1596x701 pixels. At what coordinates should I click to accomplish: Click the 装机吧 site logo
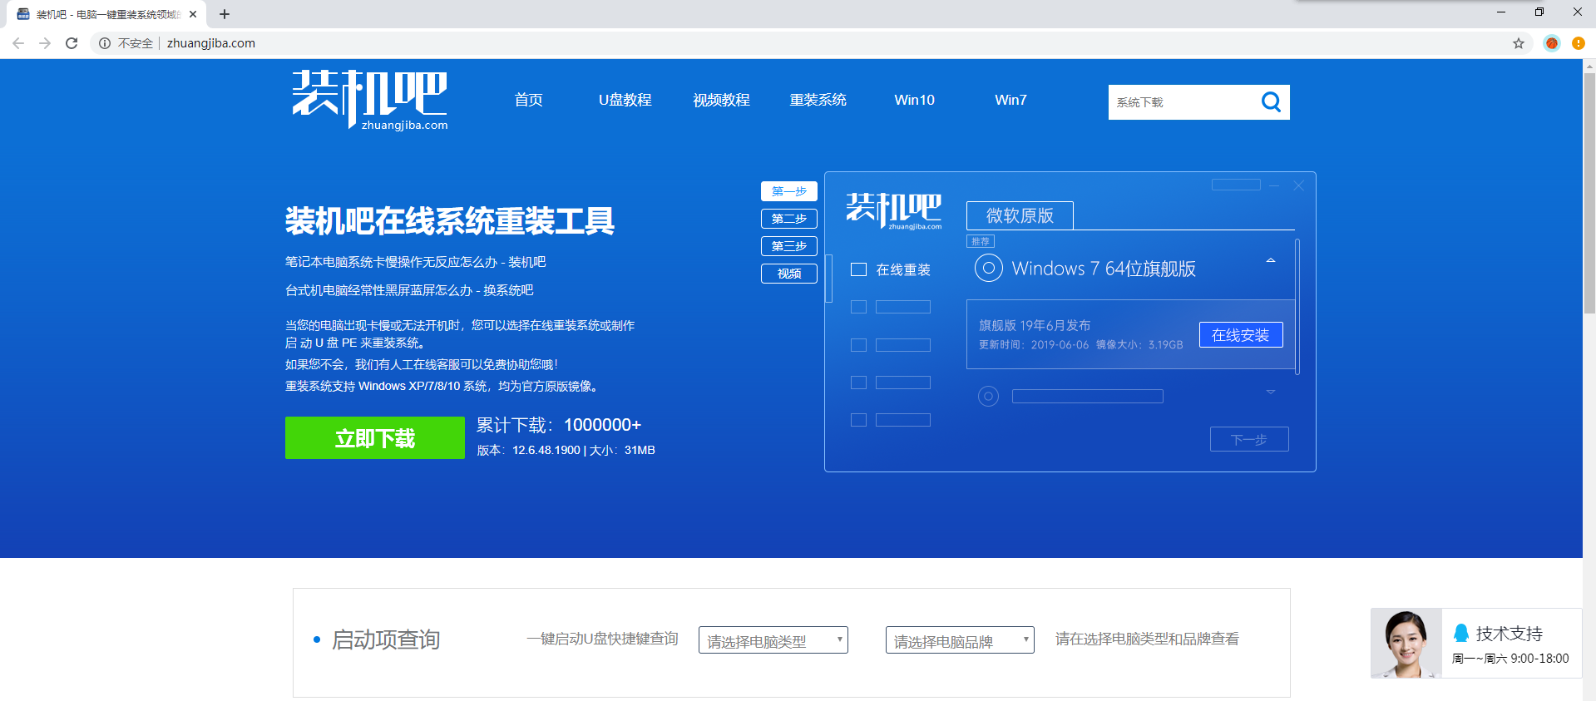point(369,100)
